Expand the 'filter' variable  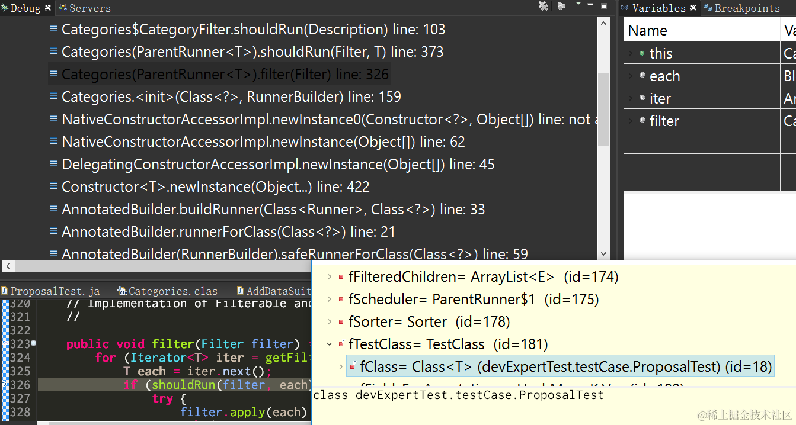pyautogui.click(x=631, y=121)
